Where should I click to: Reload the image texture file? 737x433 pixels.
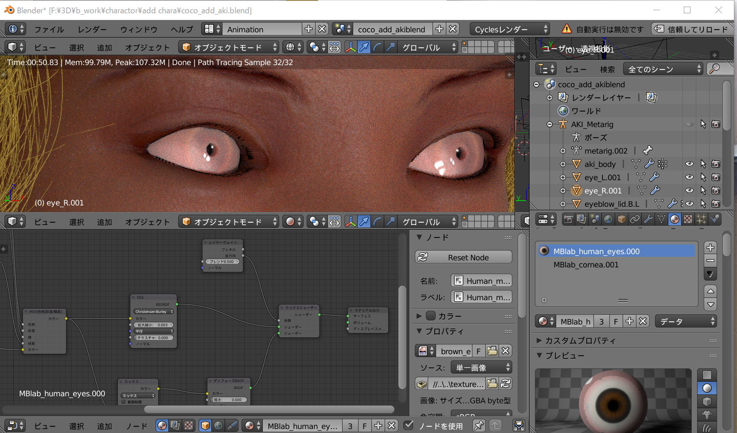(505, 384)
